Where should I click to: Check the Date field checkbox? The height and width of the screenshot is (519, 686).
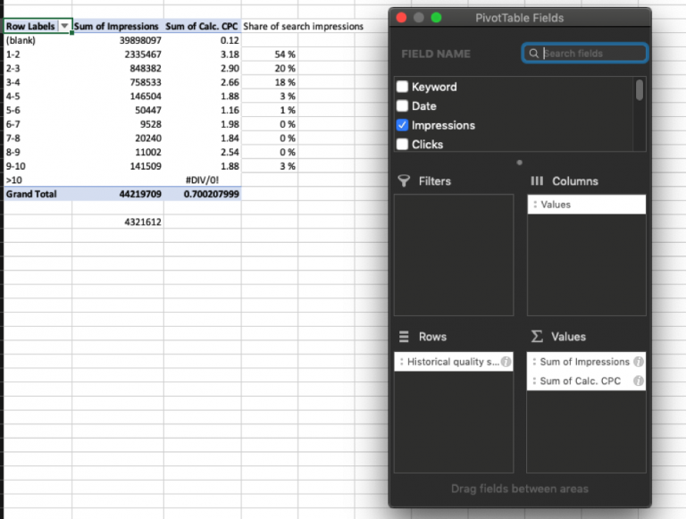pos(403,106)
